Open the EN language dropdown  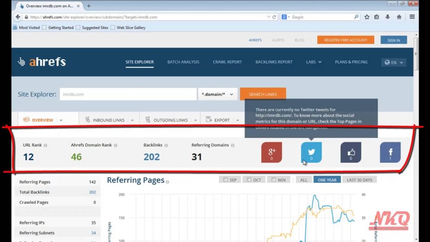tap(394, 62)
